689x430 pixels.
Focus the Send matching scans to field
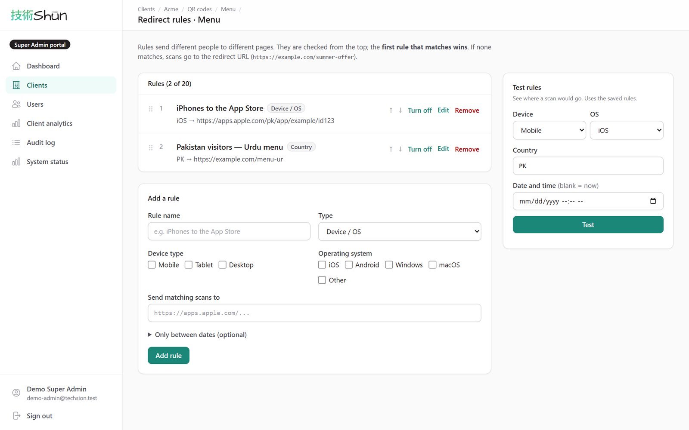[314, 313]
